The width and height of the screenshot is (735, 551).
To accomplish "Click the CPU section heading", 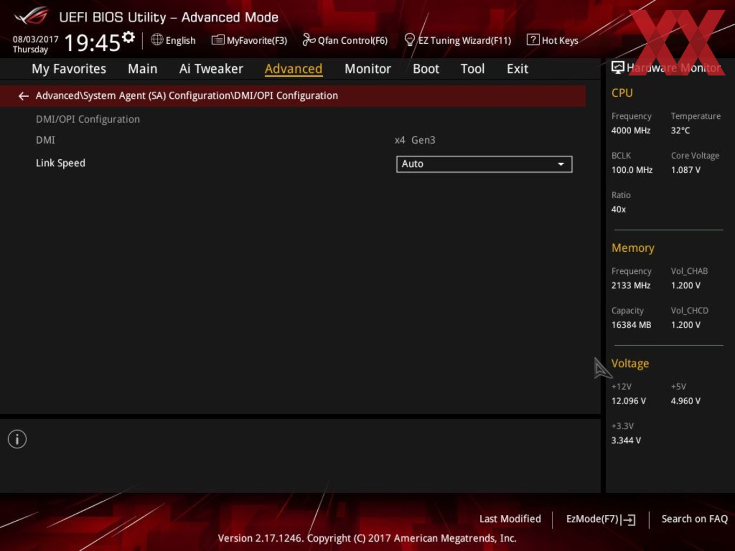I will tap(622, 93).
